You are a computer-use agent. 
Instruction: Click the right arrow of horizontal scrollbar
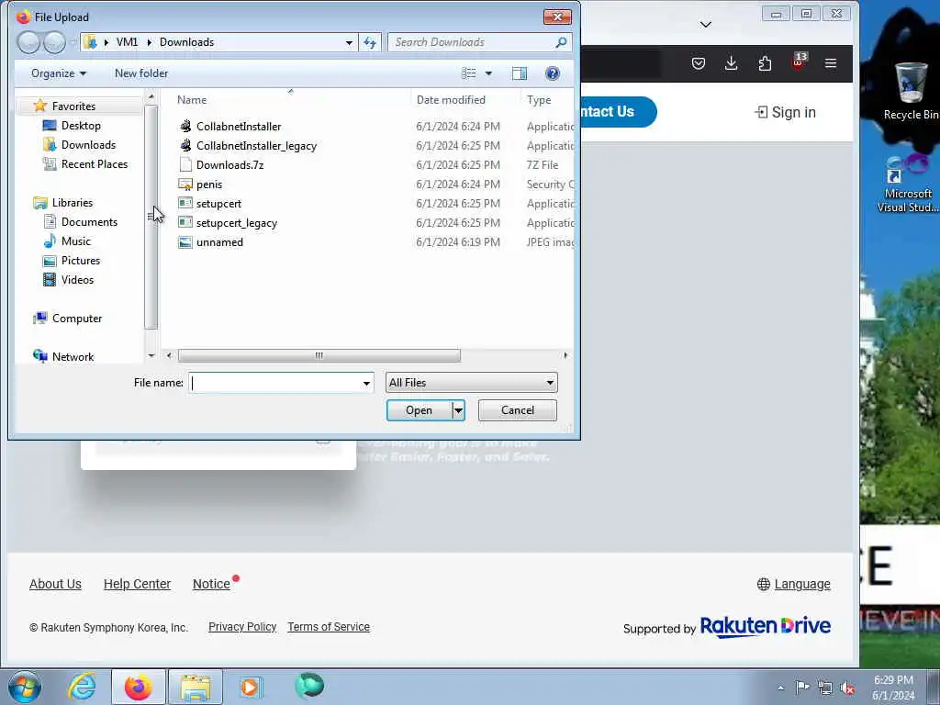pyautogui.click(x=565, y=355)
